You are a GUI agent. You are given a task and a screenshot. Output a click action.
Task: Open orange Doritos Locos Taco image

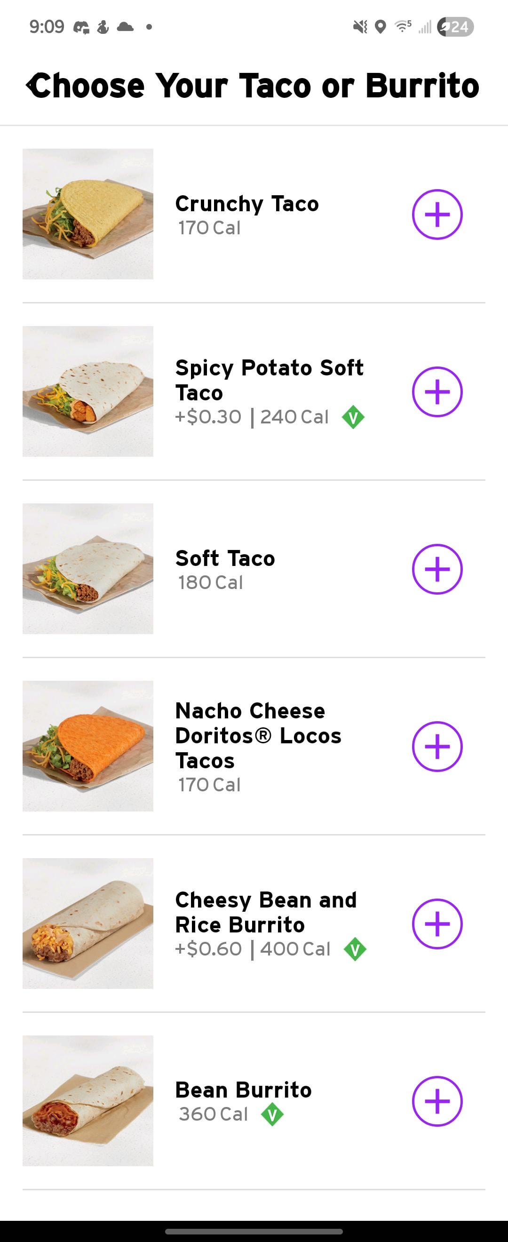pos(87,746)
